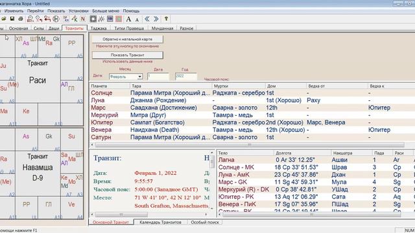The height and width of the screenshot is (233, 415).
Task: Switch to the Мунданная tab
Action: coord(162,28)
